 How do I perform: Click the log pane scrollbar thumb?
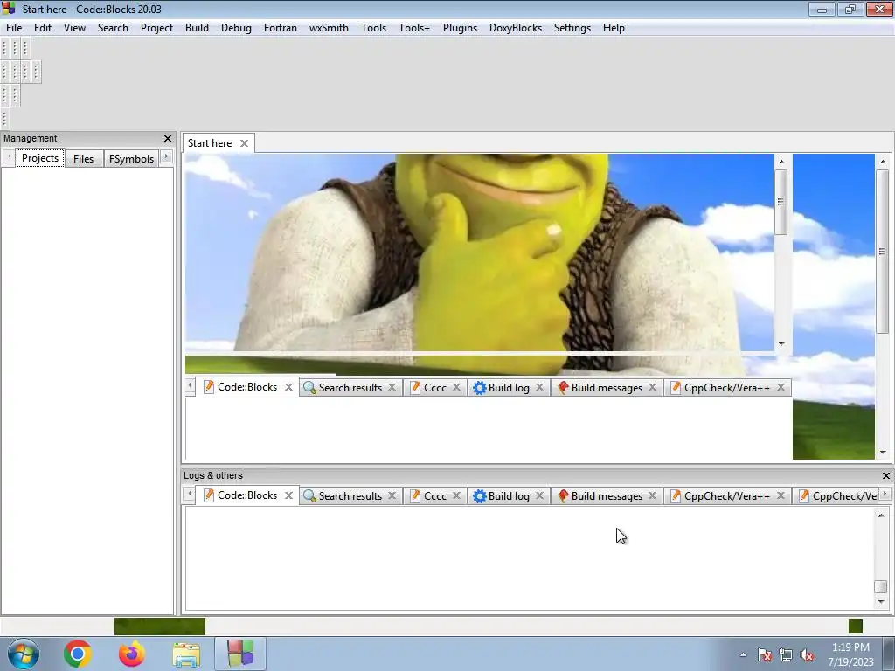tap(881, 586)
